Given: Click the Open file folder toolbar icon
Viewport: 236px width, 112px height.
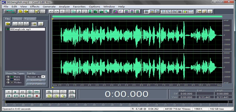Looking at the screenshot, I should point(26,11).
